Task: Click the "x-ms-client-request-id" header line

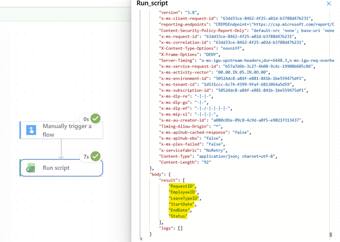Action: click(x=236, y=18)
